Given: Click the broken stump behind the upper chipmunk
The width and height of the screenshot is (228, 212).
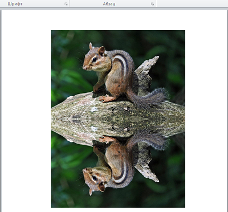Looking at the screenshot, I should [146, 72].
